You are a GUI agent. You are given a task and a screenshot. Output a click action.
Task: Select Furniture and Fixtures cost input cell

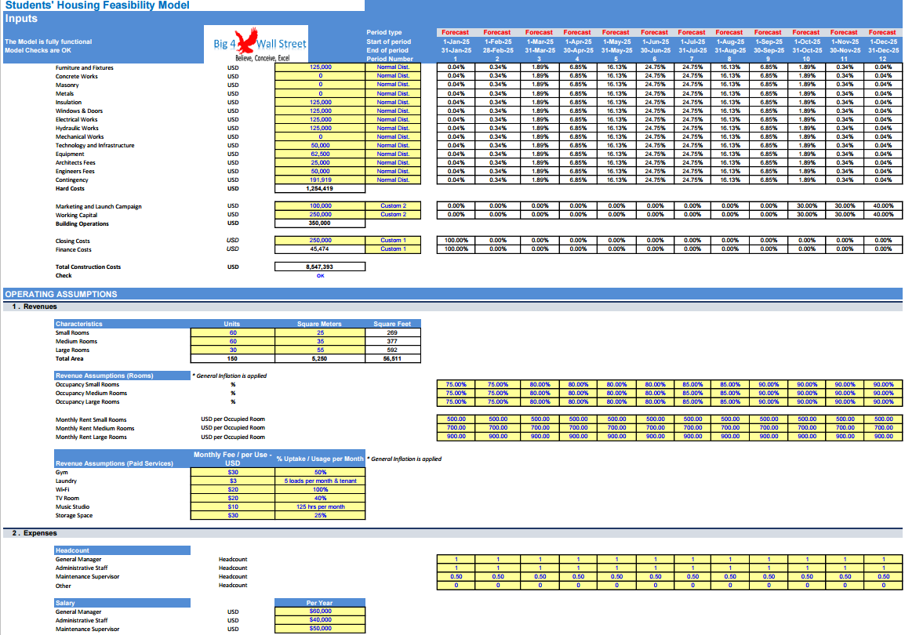click(320, 67)
